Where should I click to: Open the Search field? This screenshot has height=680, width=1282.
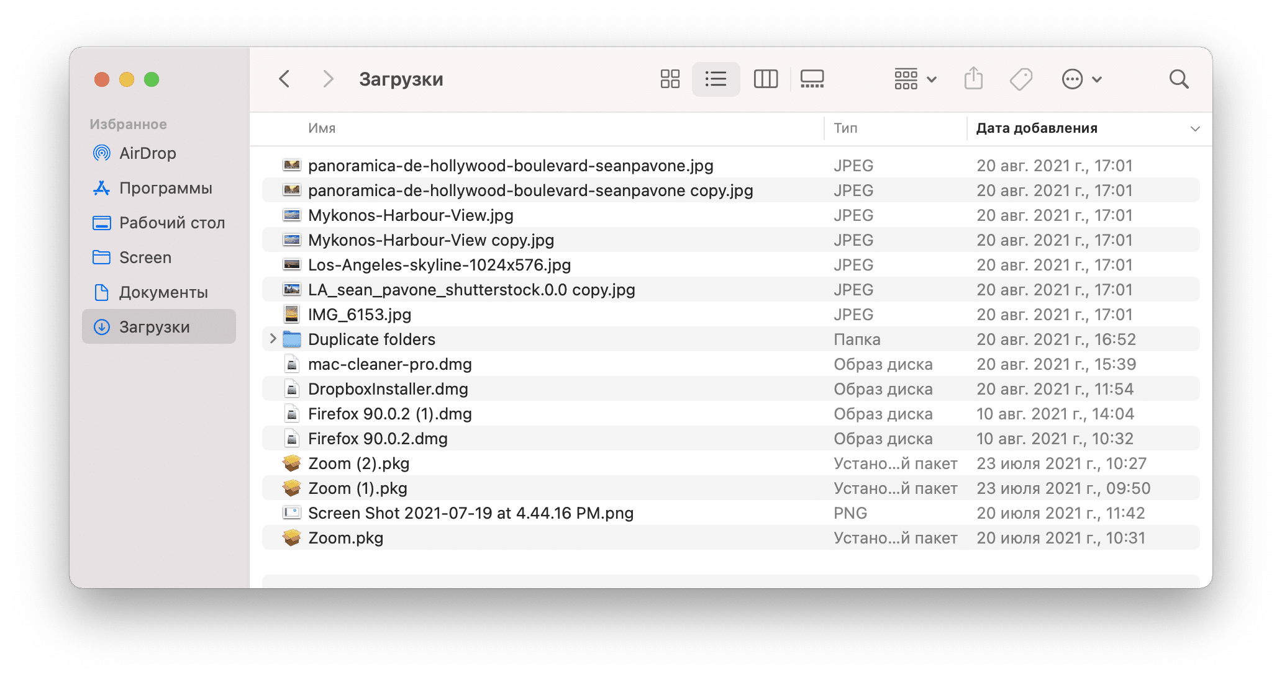point(1178,78)
